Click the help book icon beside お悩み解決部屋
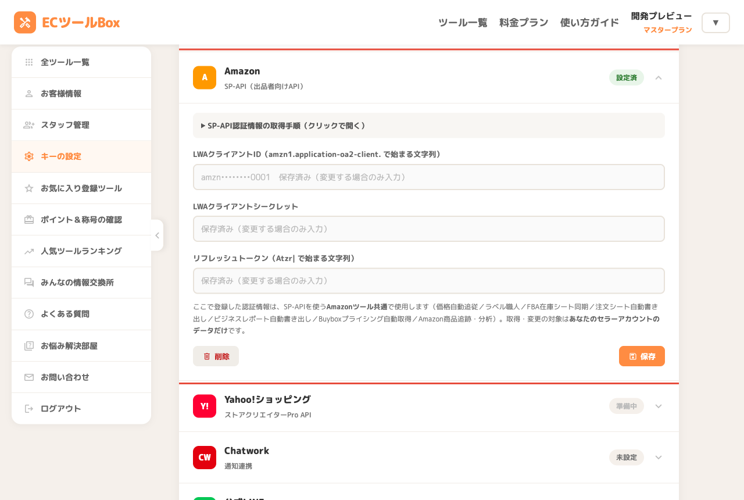Screen dimensions: 744x500 click(29, 346)
